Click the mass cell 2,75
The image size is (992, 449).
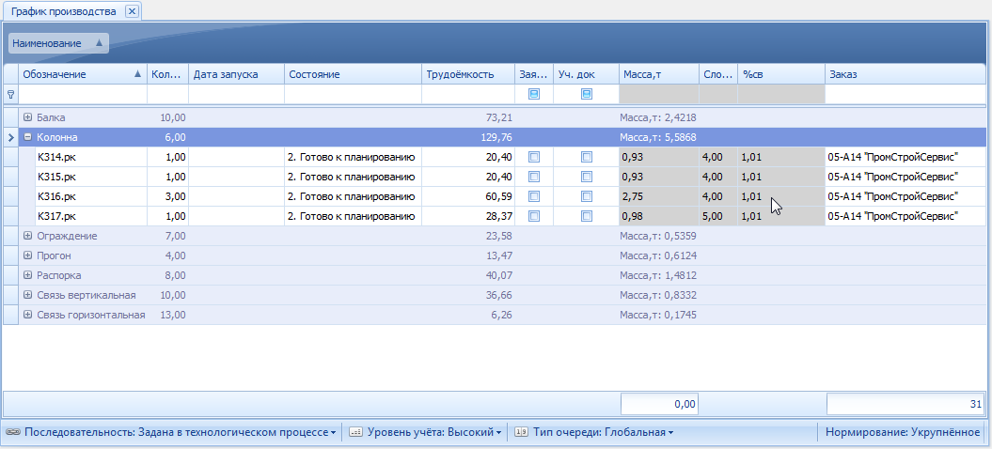(x=658, y=196)
